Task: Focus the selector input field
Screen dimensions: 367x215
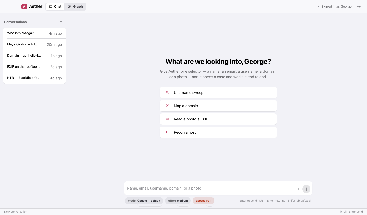Action: [209, 188]
